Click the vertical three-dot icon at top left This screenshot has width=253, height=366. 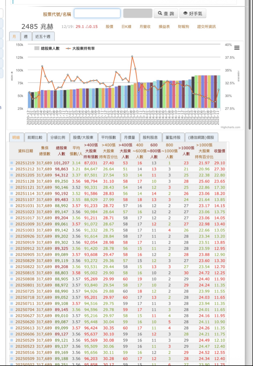point(13,2)
